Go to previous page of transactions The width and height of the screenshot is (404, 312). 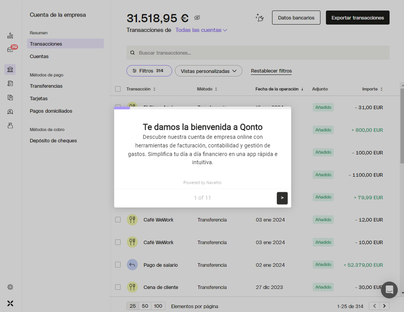pos(374,306)
